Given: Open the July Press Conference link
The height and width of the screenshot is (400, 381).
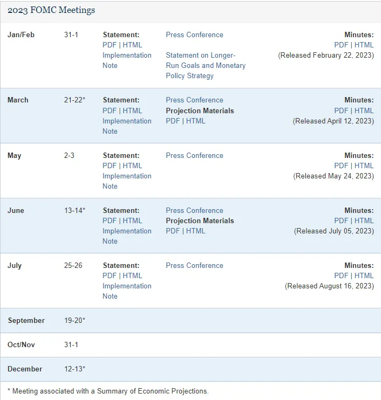Looking at the screenshot, I should point(195,265).
